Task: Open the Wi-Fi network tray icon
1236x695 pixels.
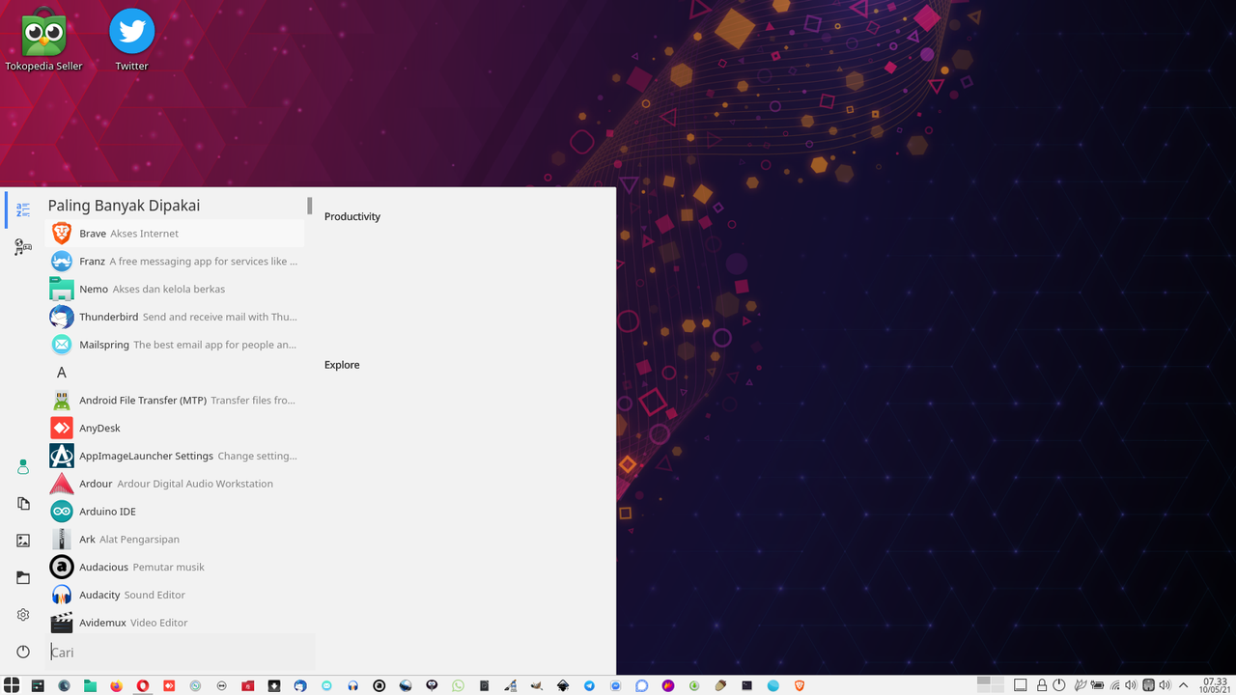Action: pyautogui.click(x=1114, y=685)
